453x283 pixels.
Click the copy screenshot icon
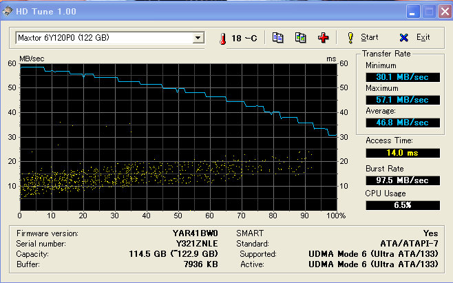coord(300,37)
